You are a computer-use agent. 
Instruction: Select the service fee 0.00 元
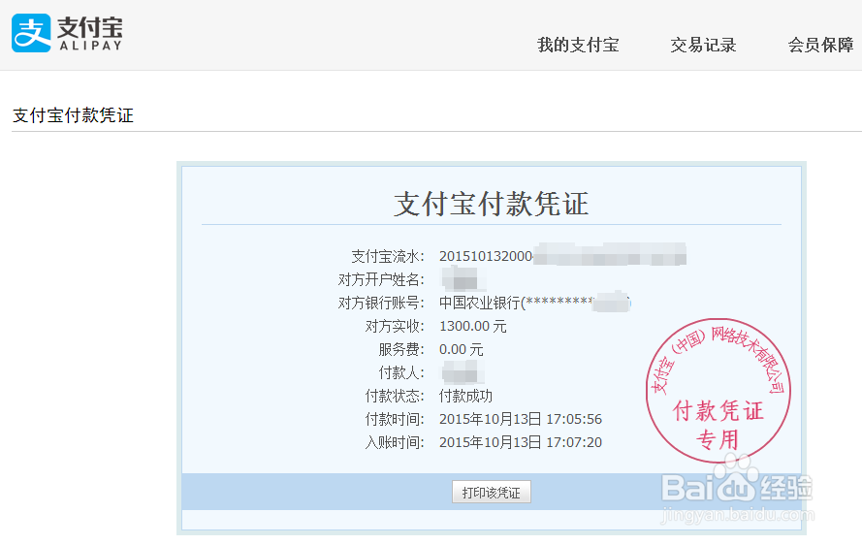click(461, 350)
